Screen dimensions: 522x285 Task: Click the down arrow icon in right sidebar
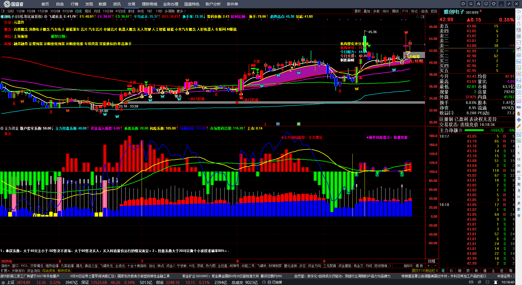[x=519, y=24]
